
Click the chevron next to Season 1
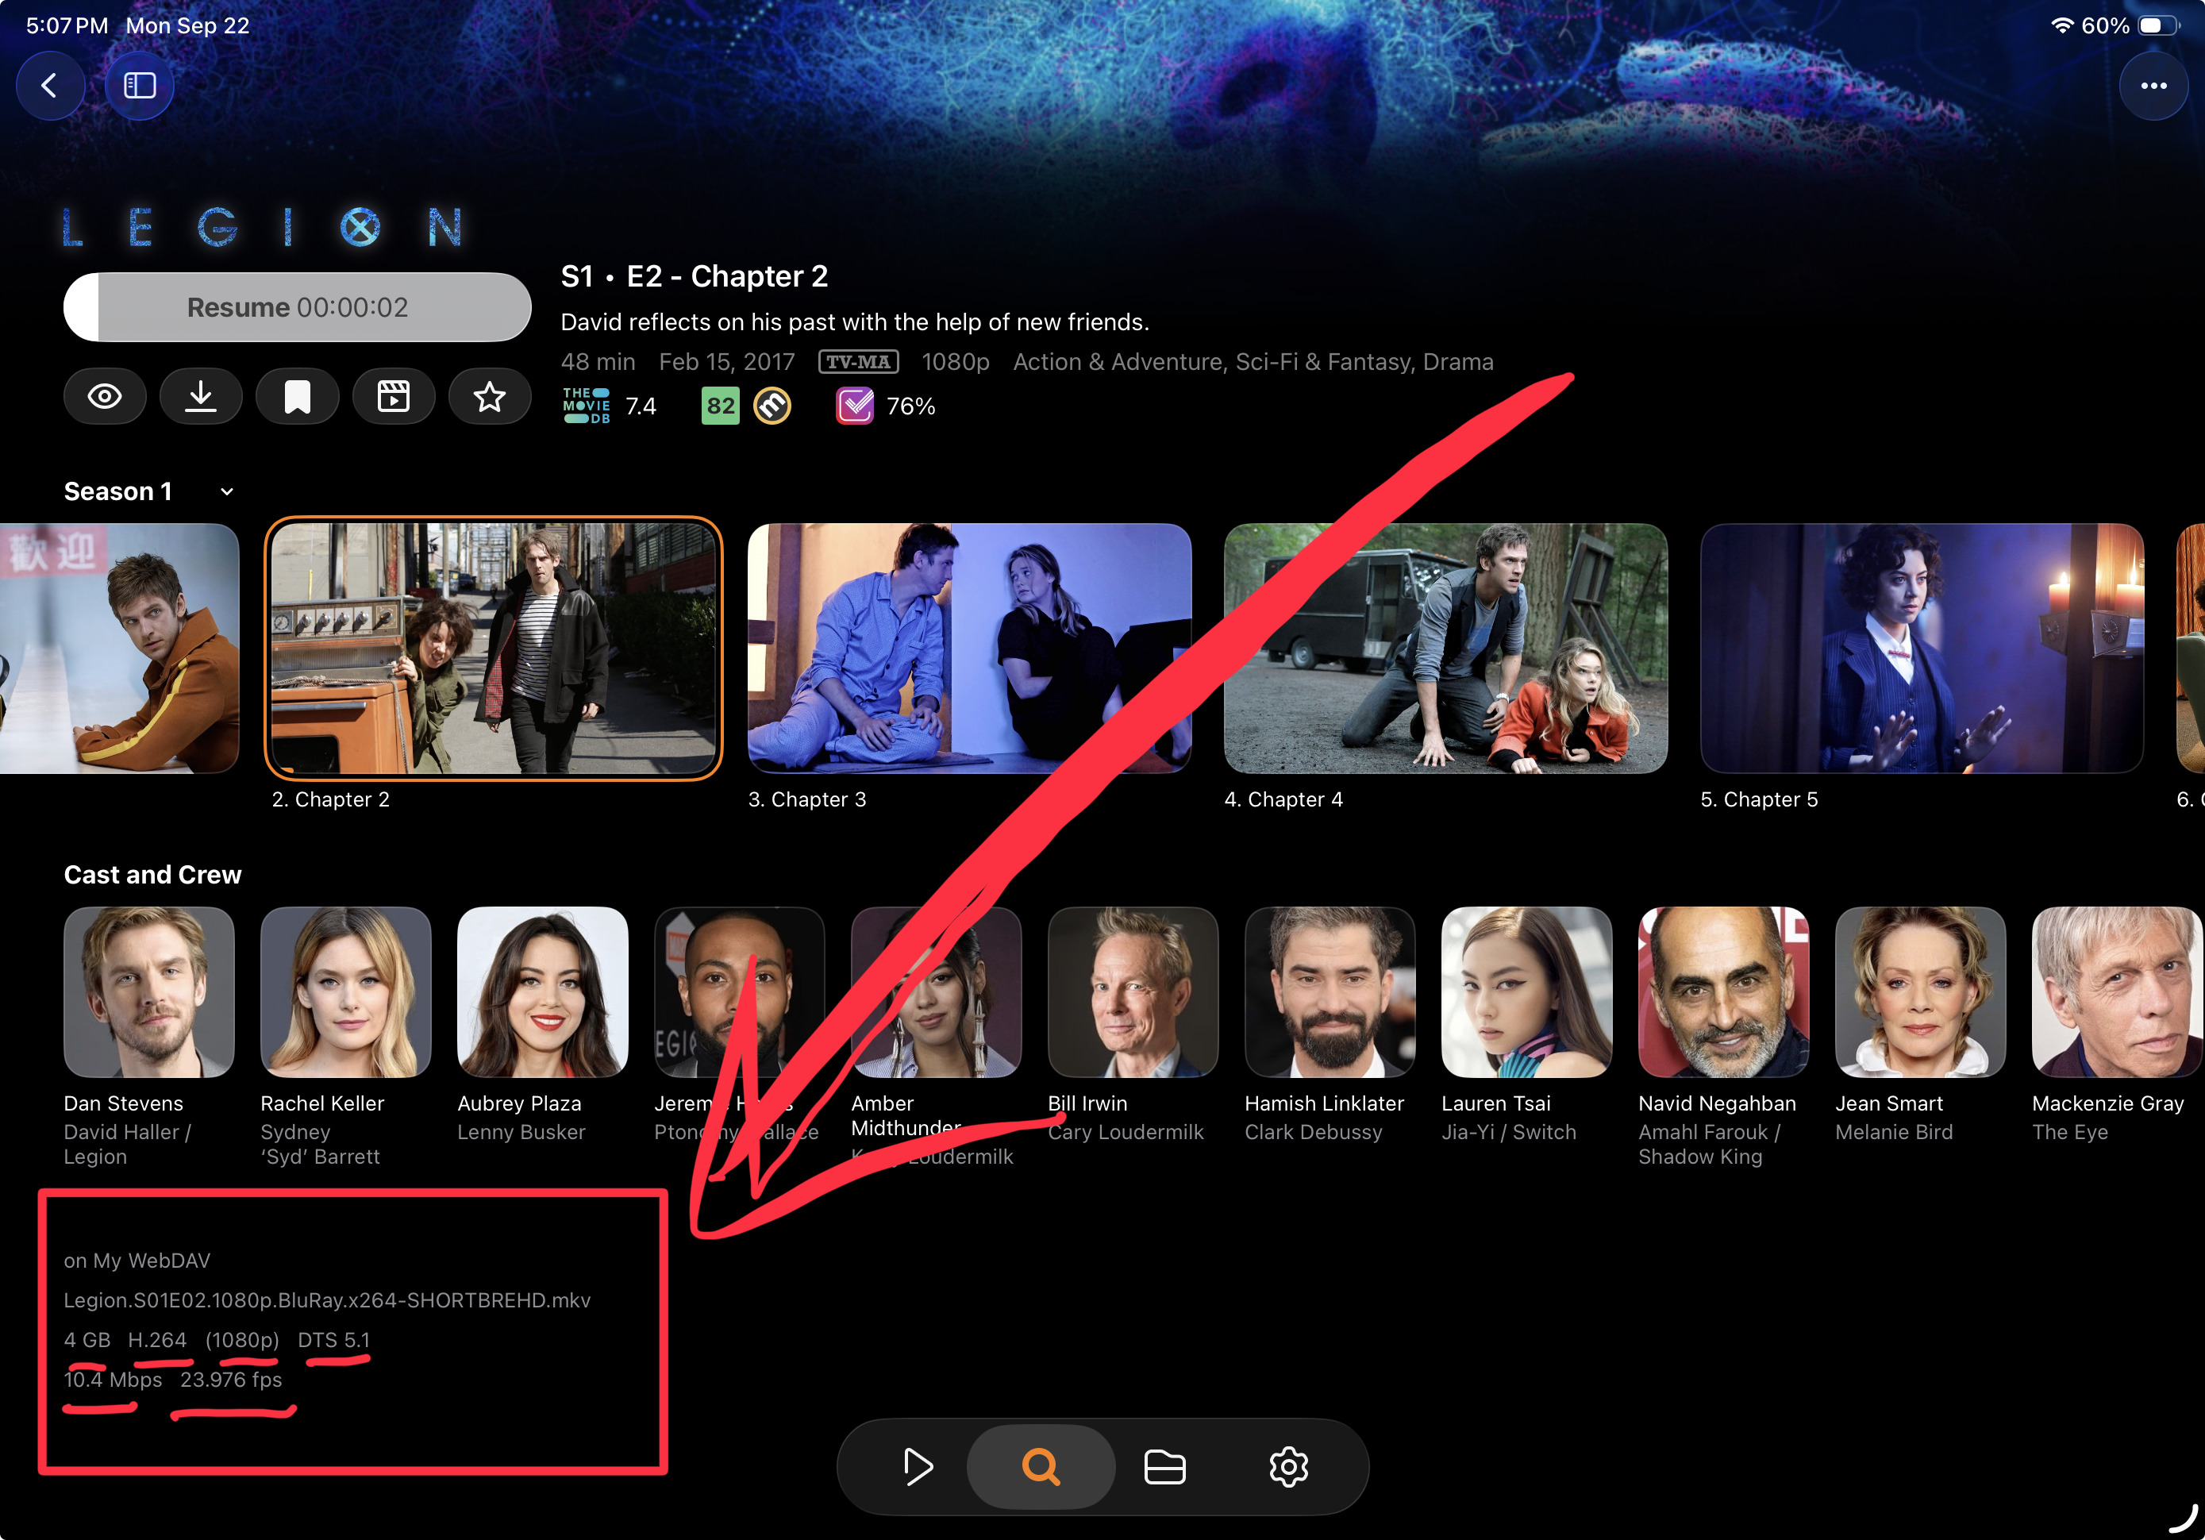pyautogui.click(x=227, y=492)
